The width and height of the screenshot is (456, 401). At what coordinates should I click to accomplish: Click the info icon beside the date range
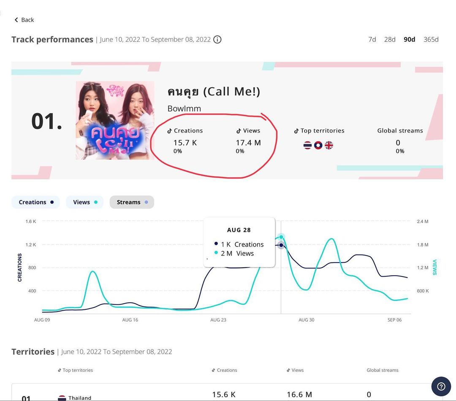tap(217, 40)
